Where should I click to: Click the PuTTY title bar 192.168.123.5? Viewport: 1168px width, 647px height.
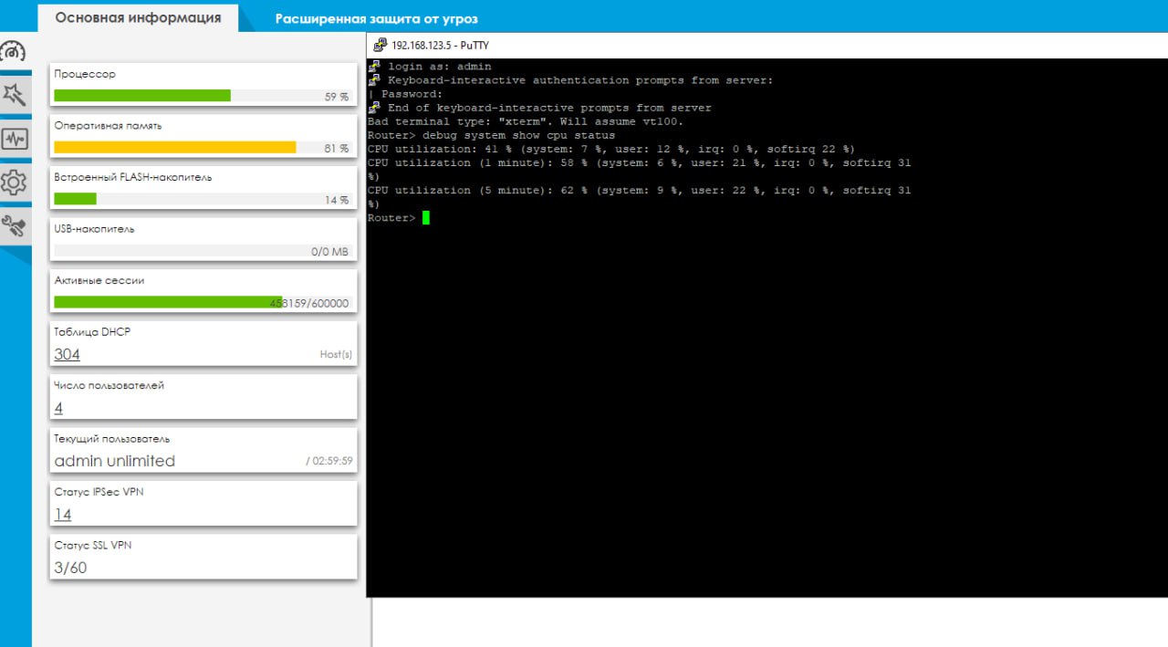[x=766, y=46]
